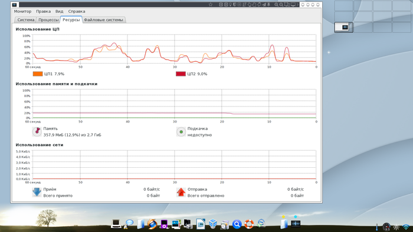Click the pin icon in the title bar

point(268,5)
